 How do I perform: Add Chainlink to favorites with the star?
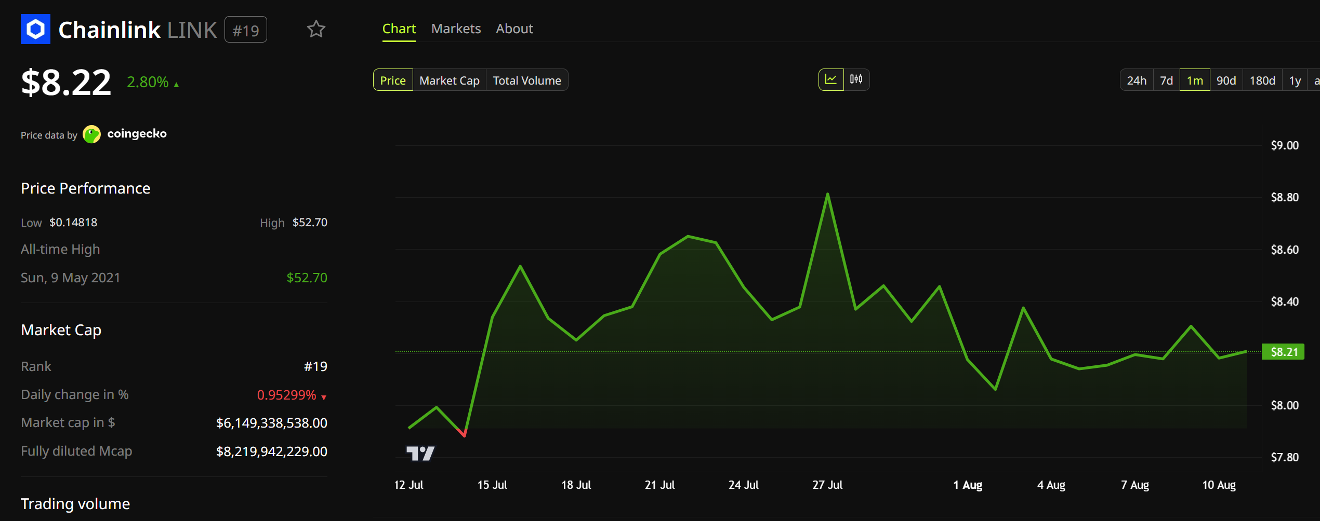[x=316, y=29]
